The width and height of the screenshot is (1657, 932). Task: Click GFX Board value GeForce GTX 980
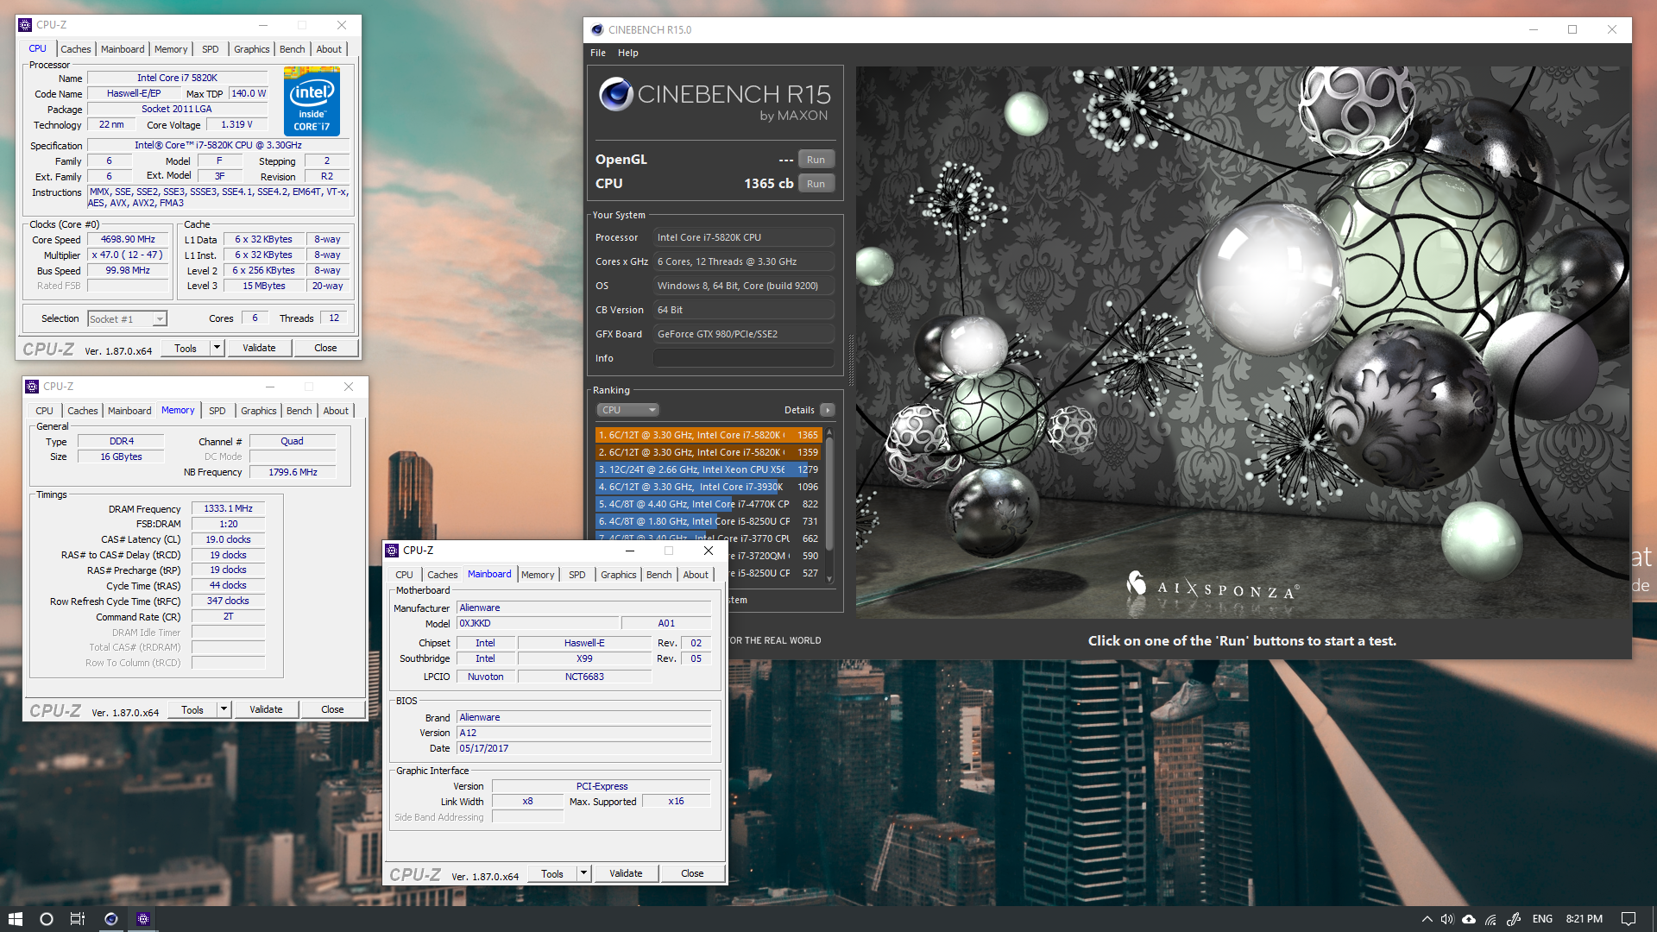744,334
